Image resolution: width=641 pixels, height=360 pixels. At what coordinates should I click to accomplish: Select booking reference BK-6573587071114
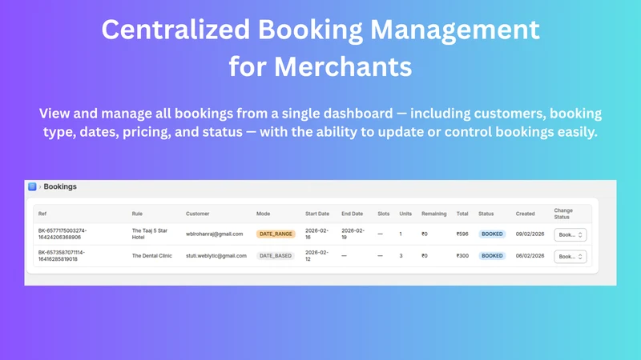point(62,255)
